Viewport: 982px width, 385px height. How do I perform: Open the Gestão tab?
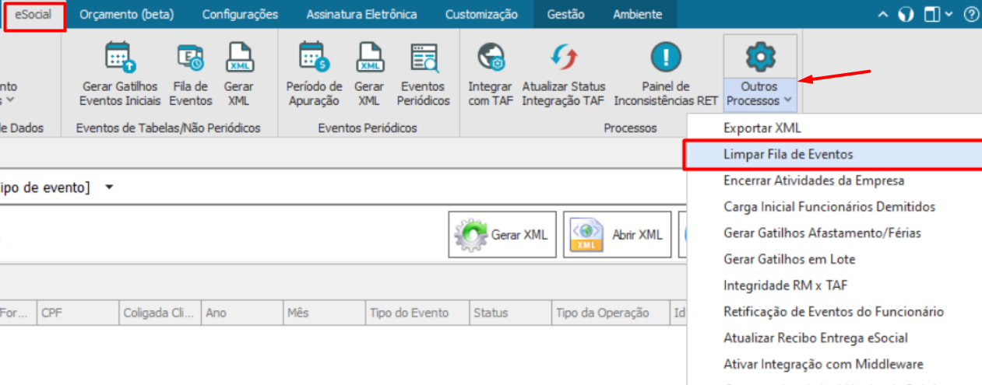click(x=566, y=15)
